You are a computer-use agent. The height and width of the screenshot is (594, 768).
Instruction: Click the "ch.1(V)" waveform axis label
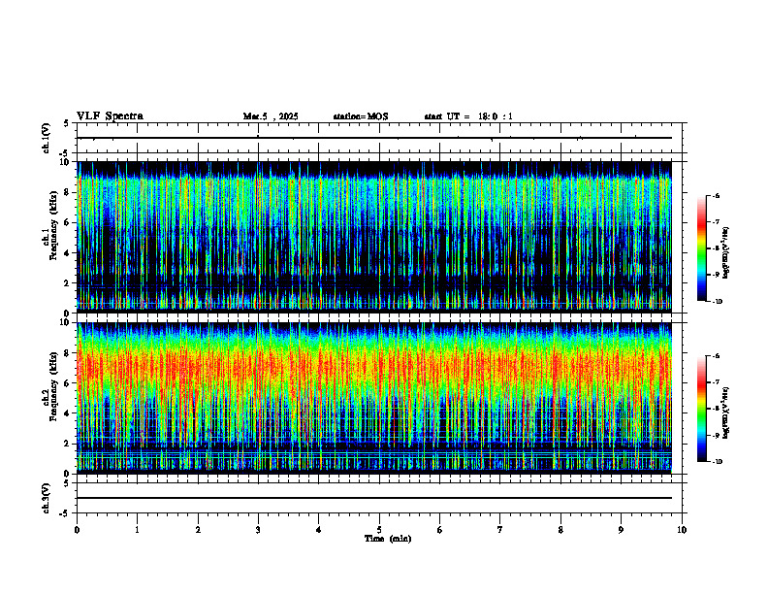tap(47, 138)
